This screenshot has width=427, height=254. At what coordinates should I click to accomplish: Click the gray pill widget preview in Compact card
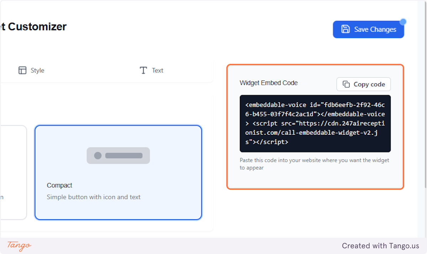tap(118, 155)
